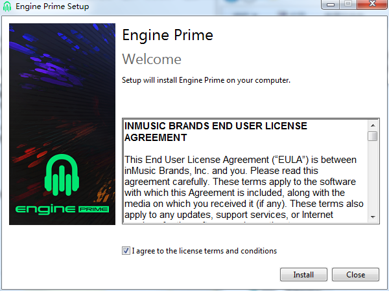This screenshot has height=291, width=389.
Task: Click the scrollbar down arrow in license box
Action: (x=373, y=217)
